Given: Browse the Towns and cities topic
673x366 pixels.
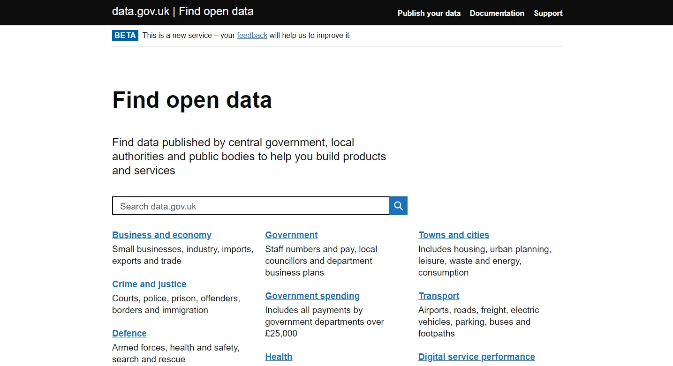Looking at the screenshot, I should pos(454,235).
